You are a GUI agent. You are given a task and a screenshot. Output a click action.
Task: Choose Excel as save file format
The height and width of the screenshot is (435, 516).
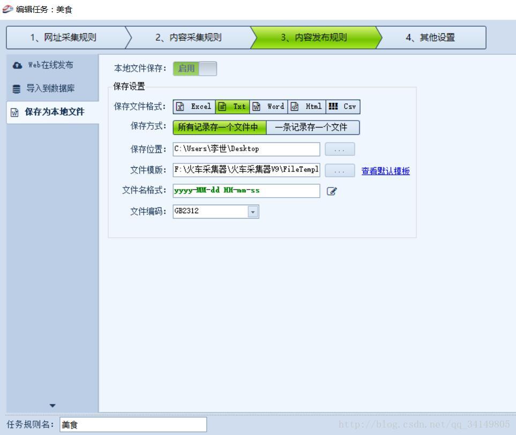195,107
